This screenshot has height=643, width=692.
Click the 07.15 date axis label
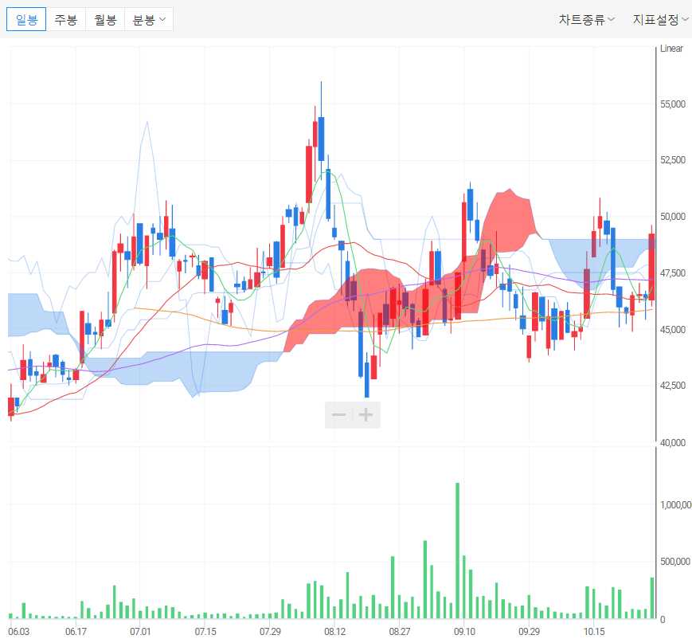pyautogui.click(x=205, y=632)
